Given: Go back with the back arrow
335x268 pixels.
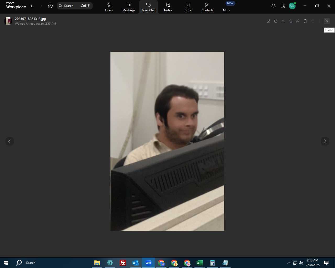Looking at the screenshot, I should point(32,6).
